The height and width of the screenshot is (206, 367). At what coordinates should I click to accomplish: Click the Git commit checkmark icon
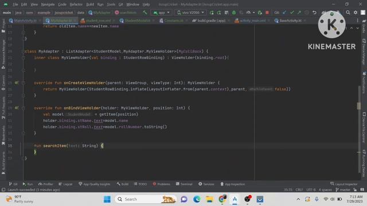tap(292, 13)
